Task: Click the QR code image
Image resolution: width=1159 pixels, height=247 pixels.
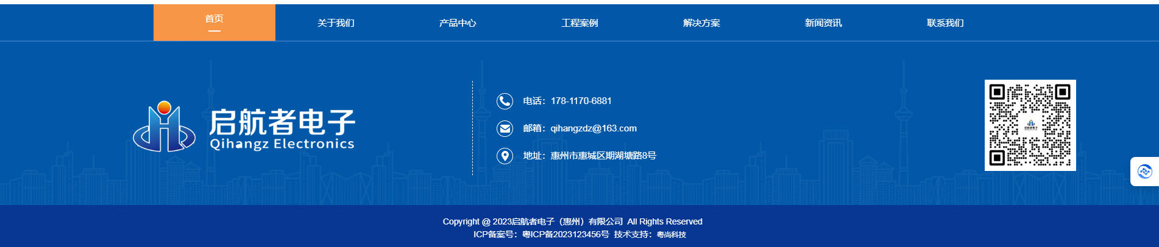Action: pos(1030,125)
